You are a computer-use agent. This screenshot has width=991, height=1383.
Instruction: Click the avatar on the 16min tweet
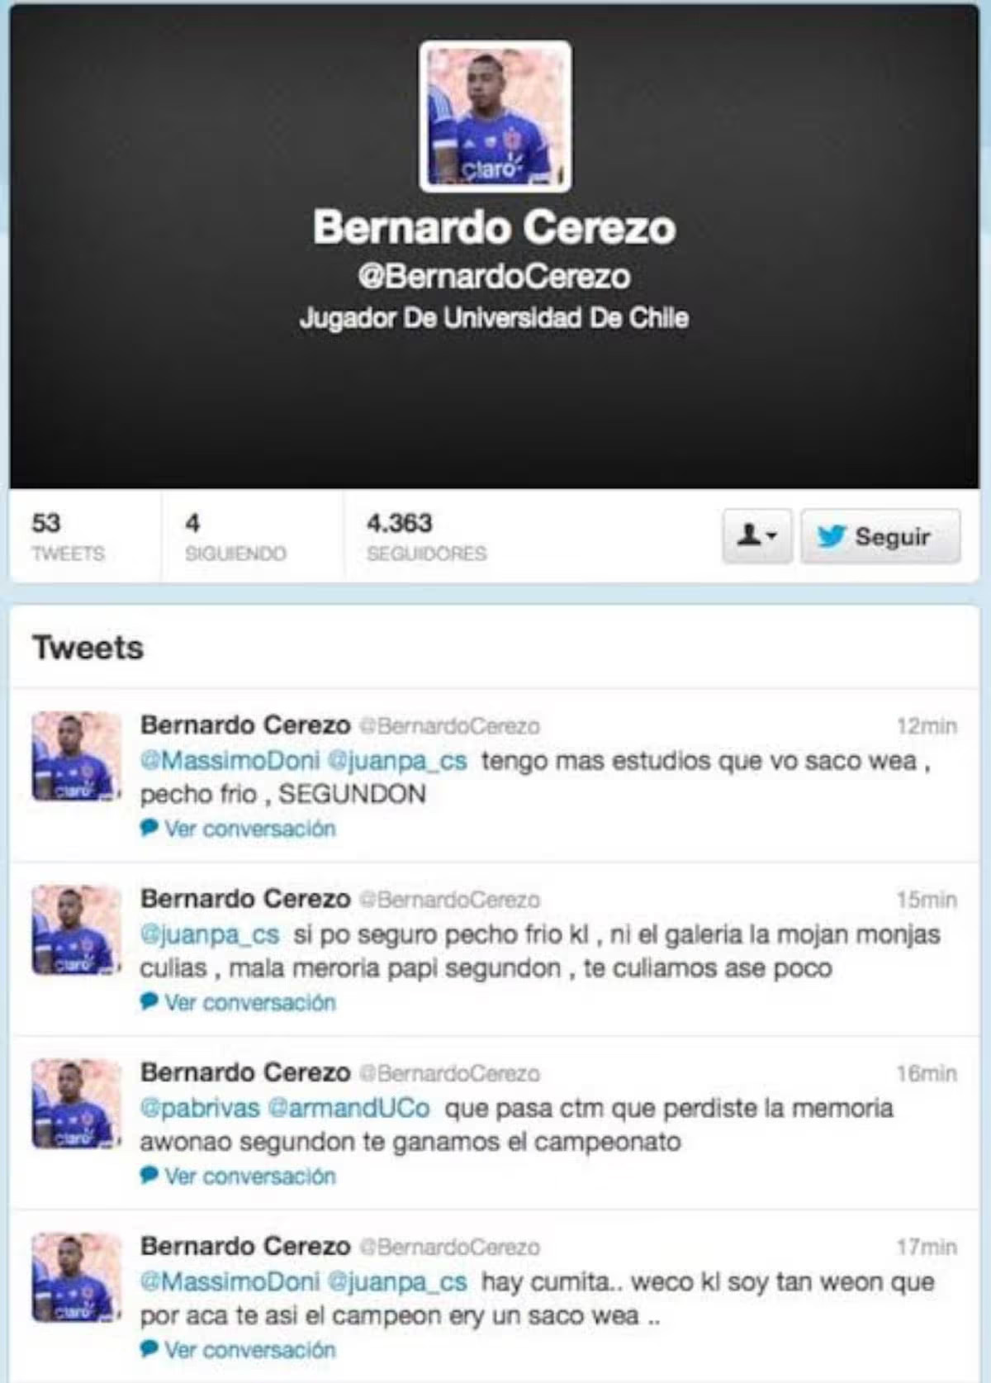76,1103
